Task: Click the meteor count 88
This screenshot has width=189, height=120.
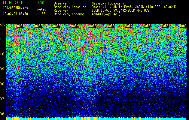Action: (44, 14)
